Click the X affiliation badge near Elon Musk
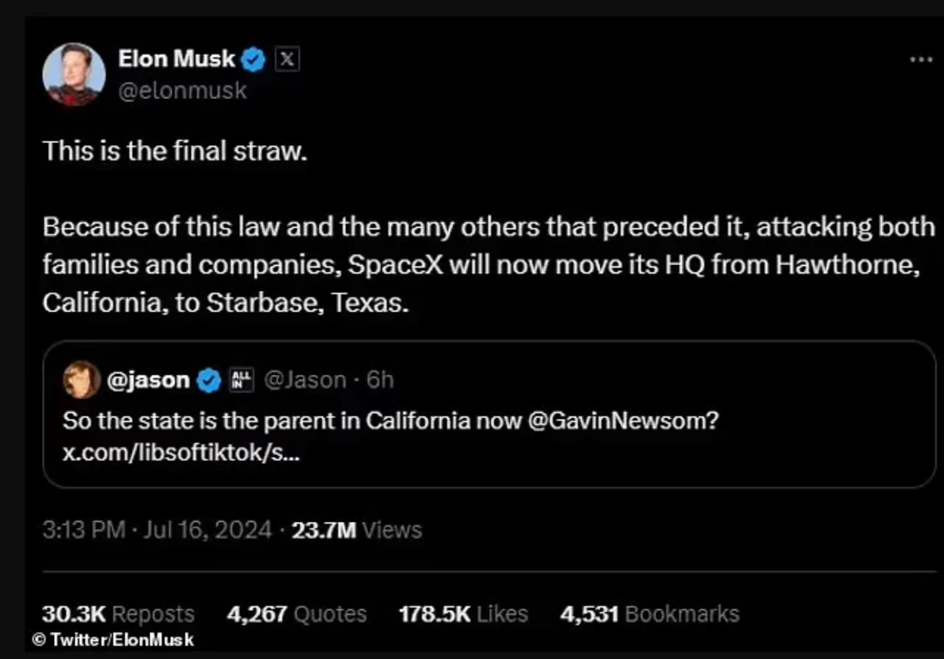Viewport: 944px width, 659px height. pos(287,60)
